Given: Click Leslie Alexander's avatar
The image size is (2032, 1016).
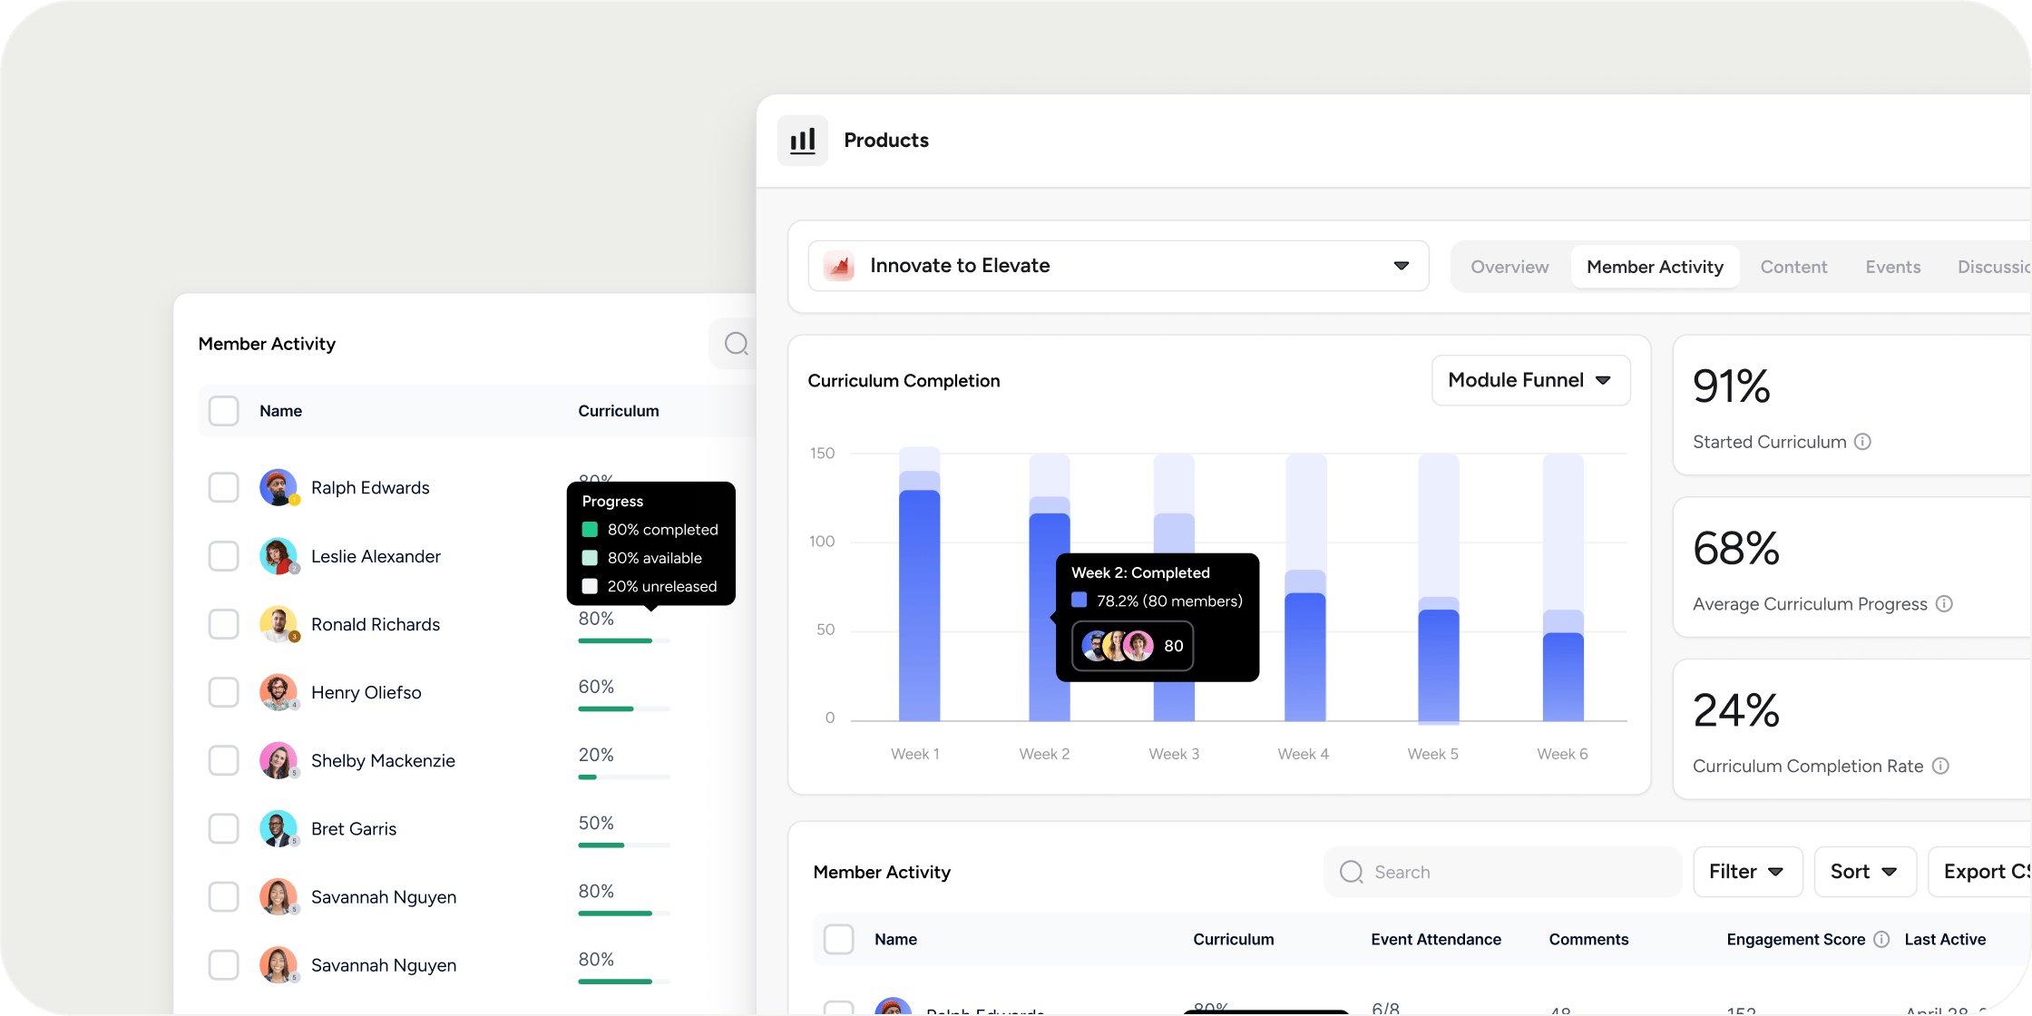Looking at the screenshot, I should [x=278, y=556].
